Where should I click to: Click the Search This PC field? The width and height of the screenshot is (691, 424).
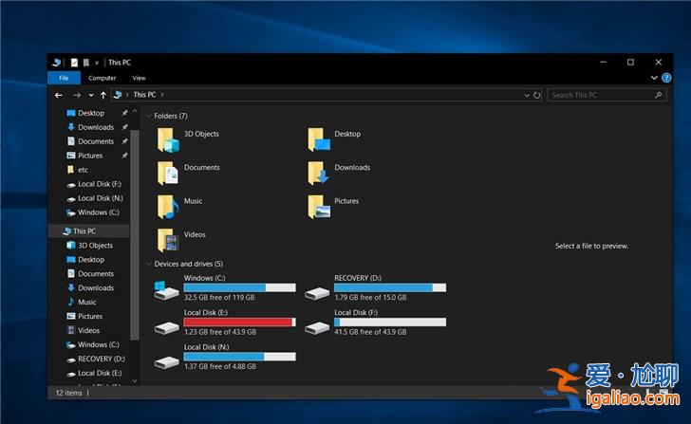(x=600, y=95)
